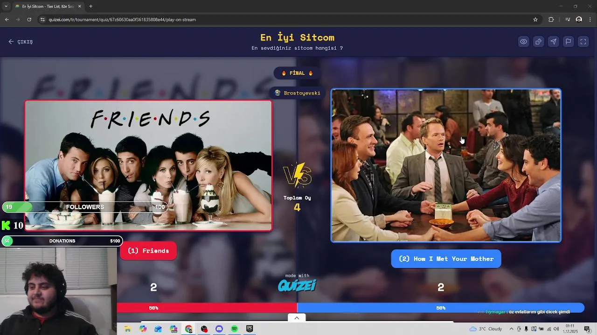Open the tab search dropdown arrow
The width and height of the screenshot is (597, 335).
[6, 7]
